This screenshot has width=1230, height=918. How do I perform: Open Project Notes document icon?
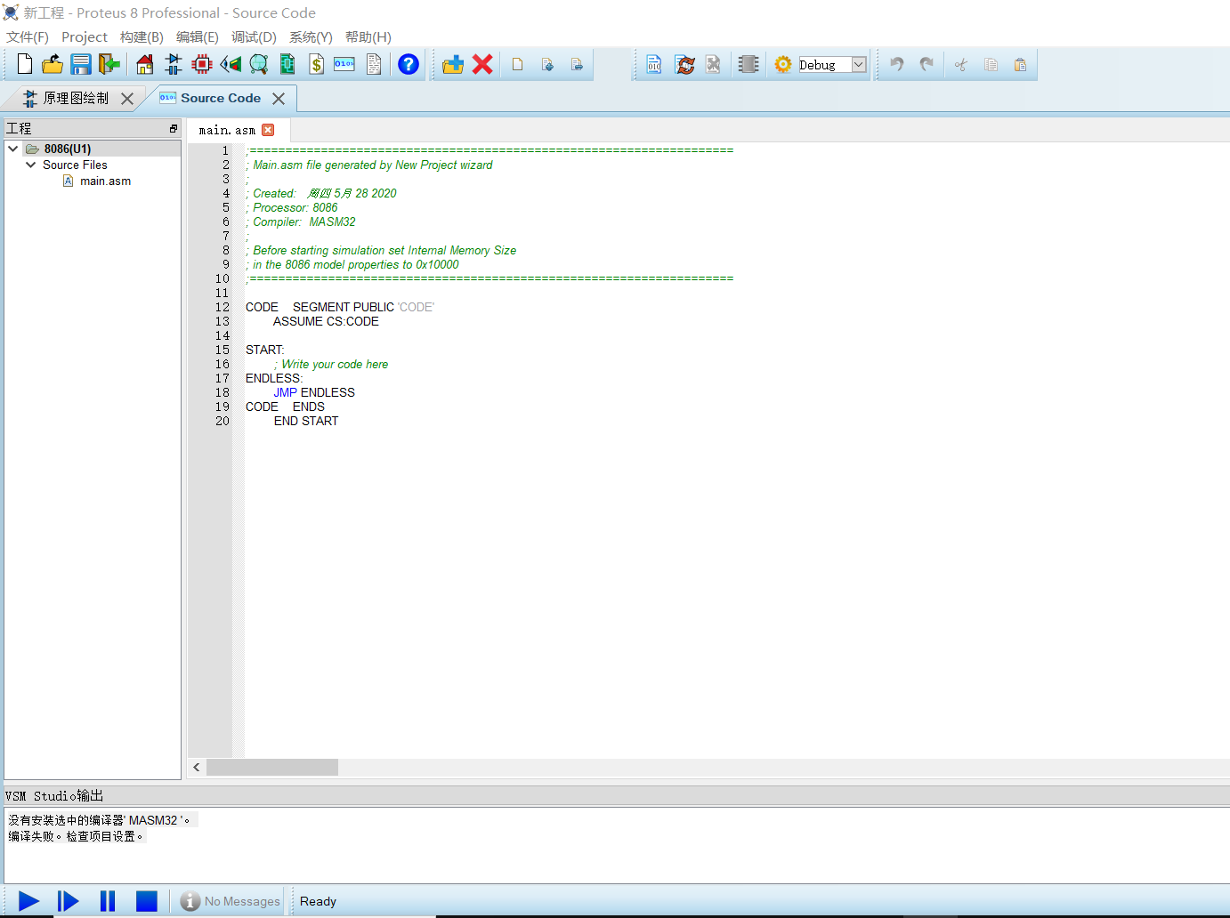coord(374,64)
